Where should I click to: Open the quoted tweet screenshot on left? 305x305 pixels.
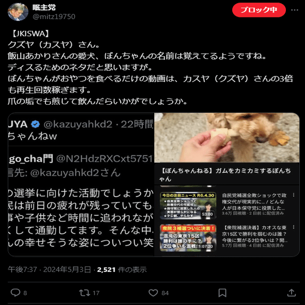point(81,184)
